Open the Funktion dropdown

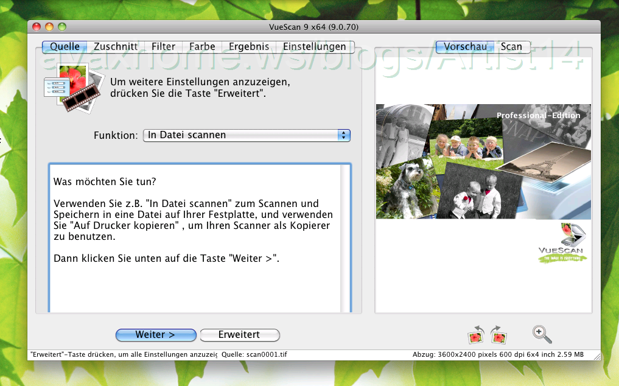247,135
